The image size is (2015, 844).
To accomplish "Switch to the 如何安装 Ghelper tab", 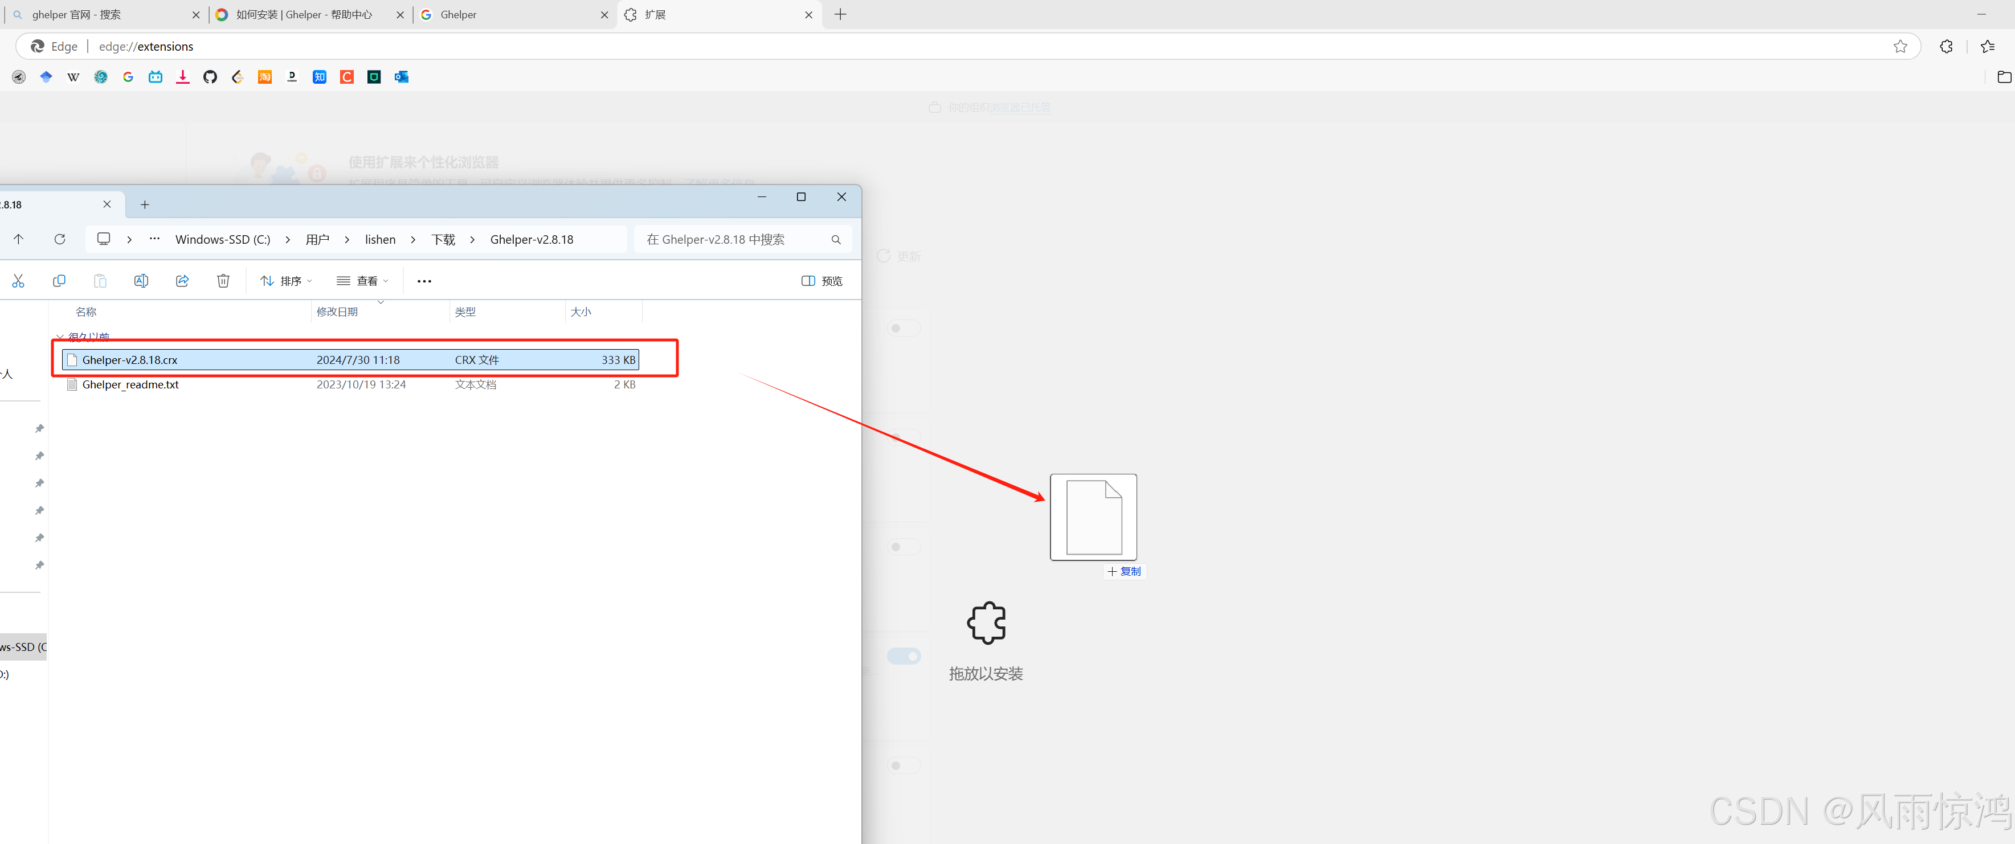I will click(x=304, y=15).
